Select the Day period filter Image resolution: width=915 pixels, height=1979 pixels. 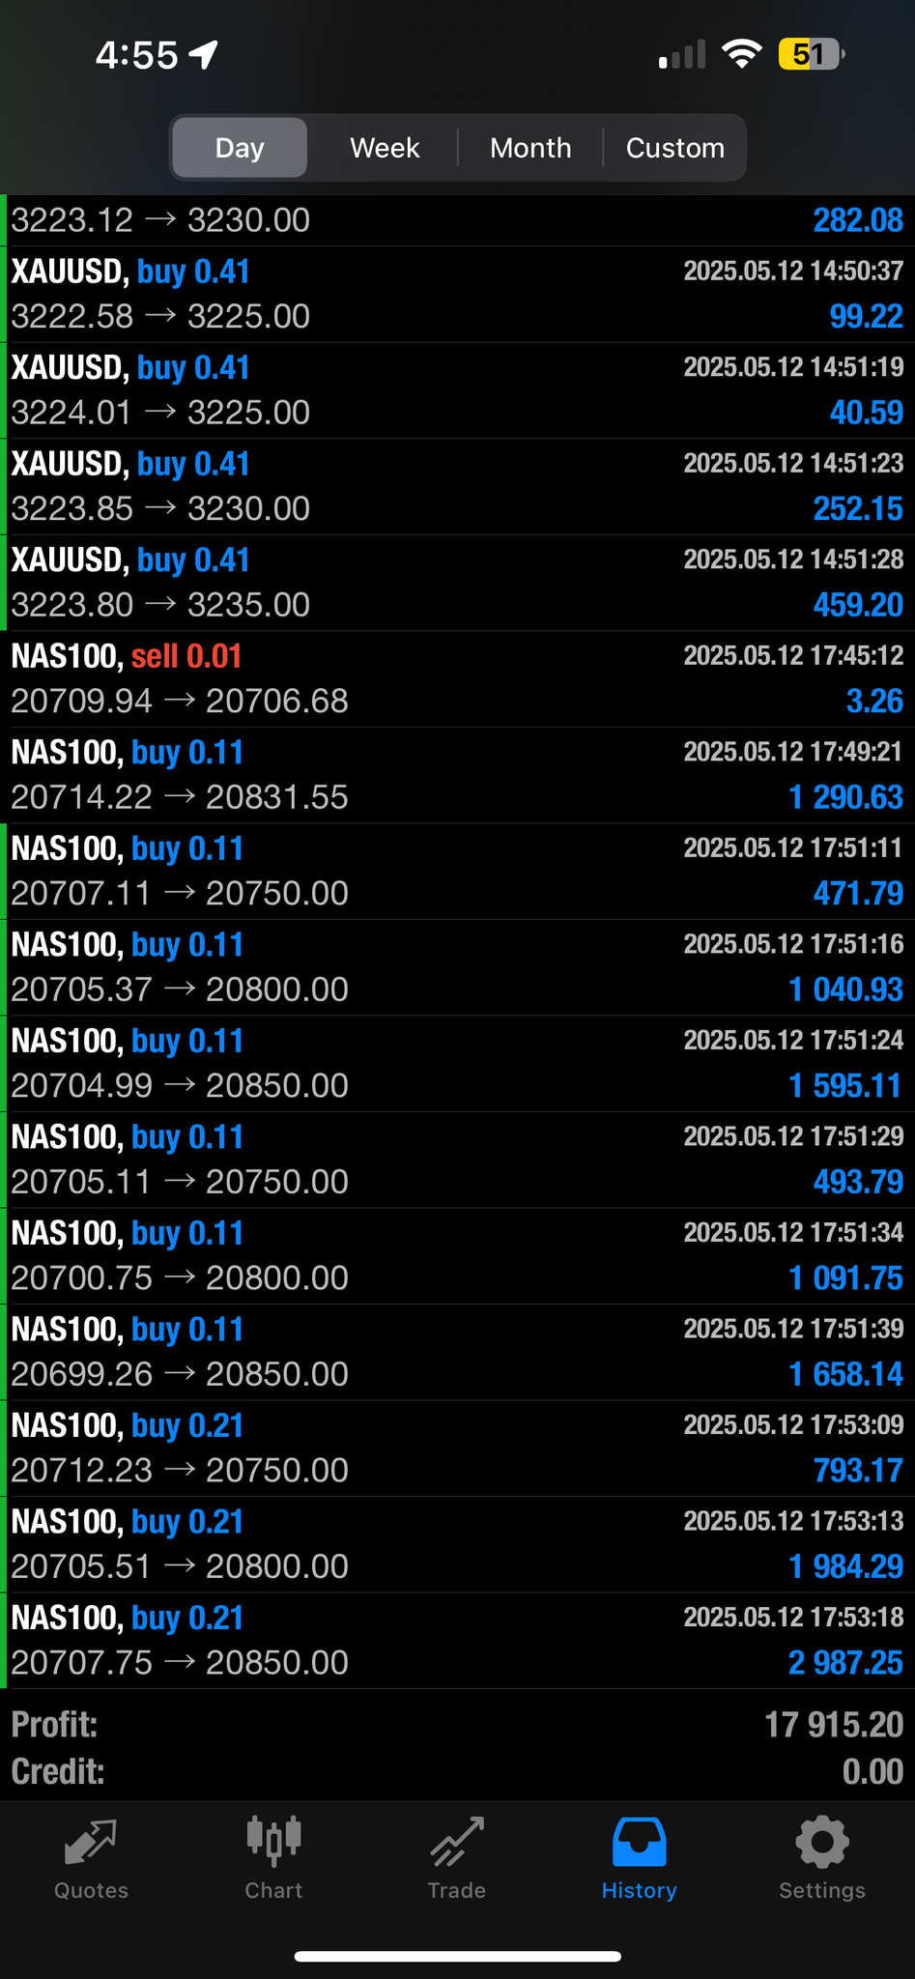tap(240, 148)
